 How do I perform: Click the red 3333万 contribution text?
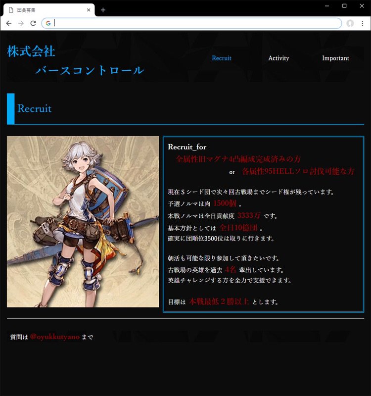(x=249, y=215)
